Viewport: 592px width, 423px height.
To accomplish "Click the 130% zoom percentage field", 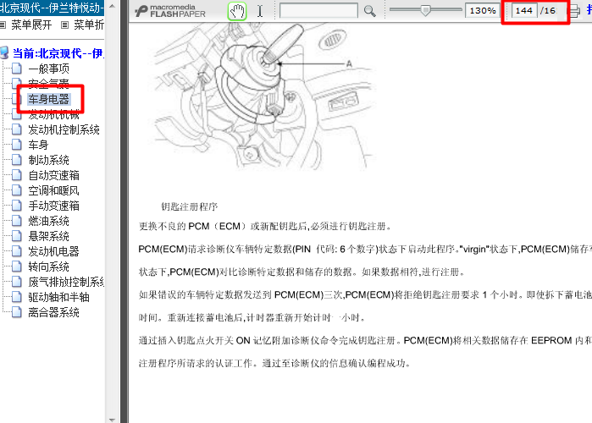I will (483, 10).
